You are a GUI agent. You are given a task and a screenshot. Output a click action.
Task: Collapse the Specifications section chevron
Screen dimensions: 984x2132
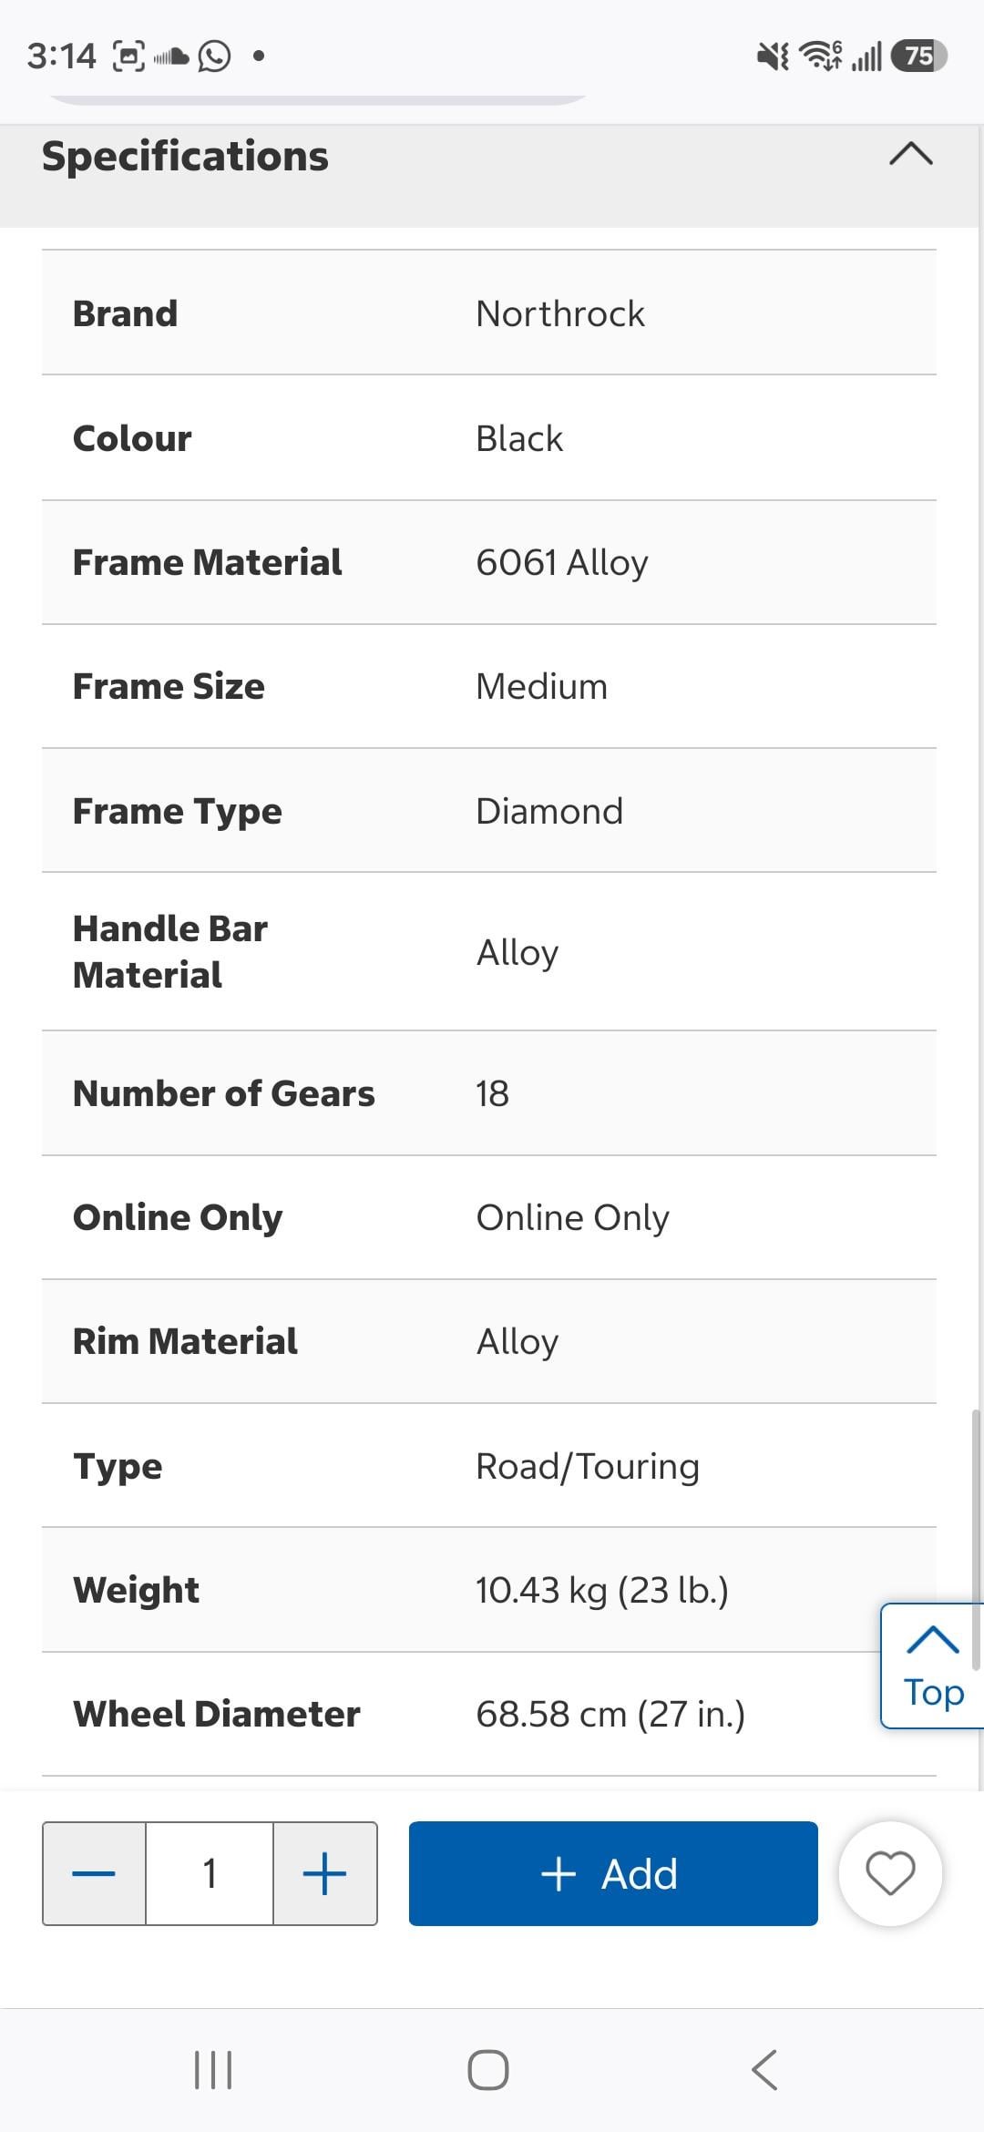(910, 154)
